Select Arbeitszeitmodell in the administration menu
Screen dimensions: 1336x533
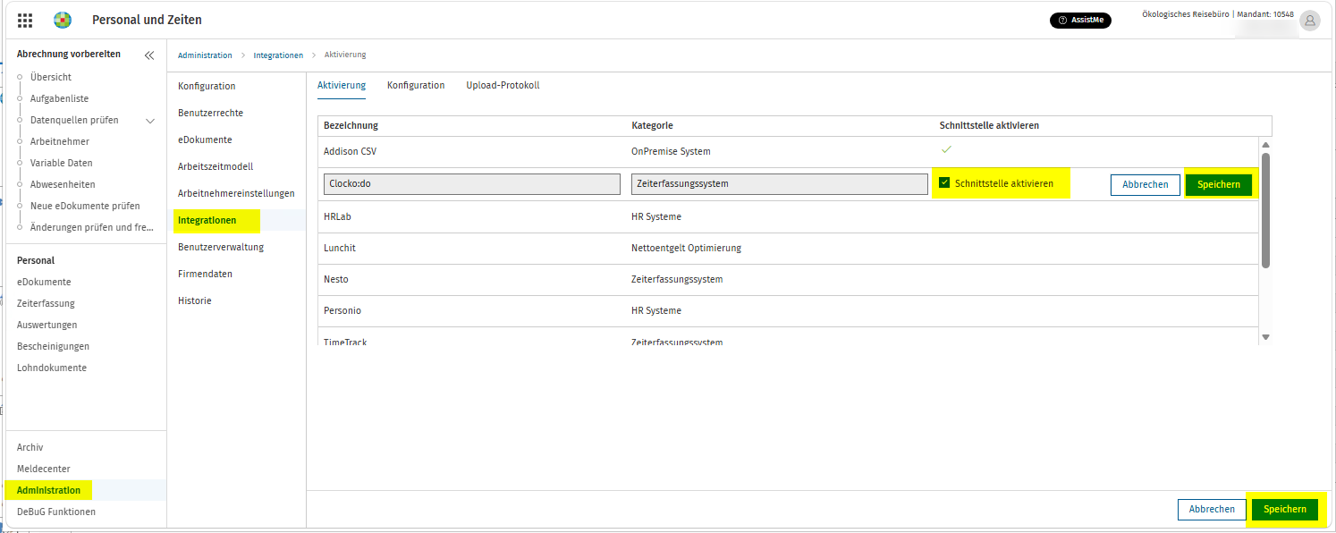point(216,166)
